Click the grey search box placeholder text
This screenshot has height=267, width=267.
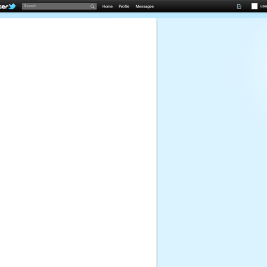tap(30, 6)
